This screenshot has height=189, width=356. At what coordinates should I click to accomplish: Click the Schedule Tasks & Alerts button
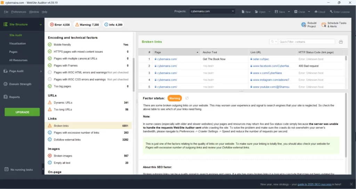point(334,25)
